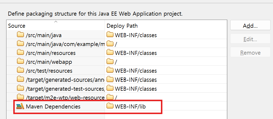This screenshot has width=273, height=119.
Task: Click WEB-INF/lib deploy path folder icon
Action: [x=110, y=106]
